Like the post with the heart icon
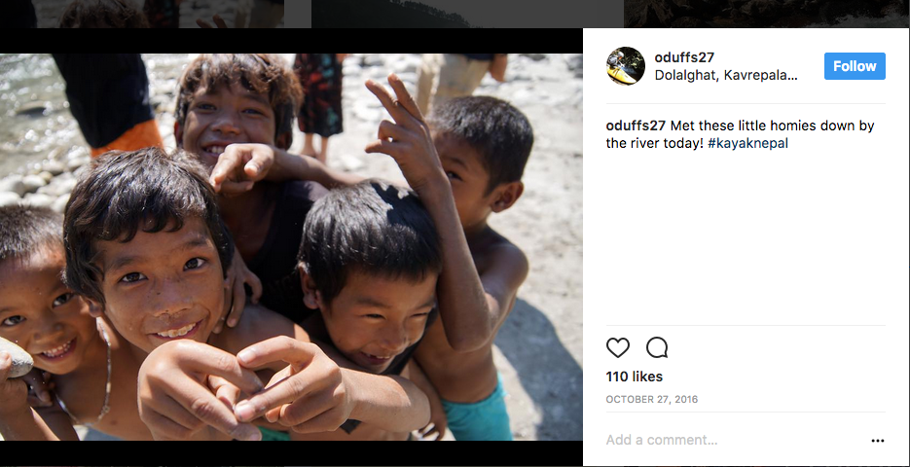Screen dimensions: 910x467 [618, 348]
